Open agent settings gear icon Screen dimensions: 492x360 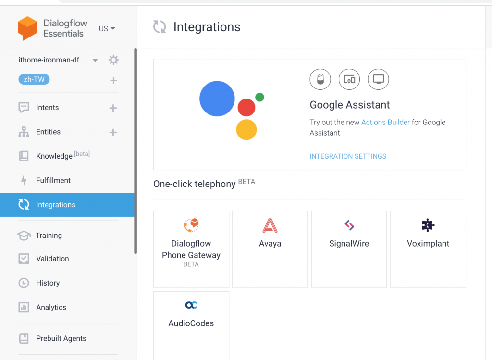pyautogui.click(x=113, y=60)
